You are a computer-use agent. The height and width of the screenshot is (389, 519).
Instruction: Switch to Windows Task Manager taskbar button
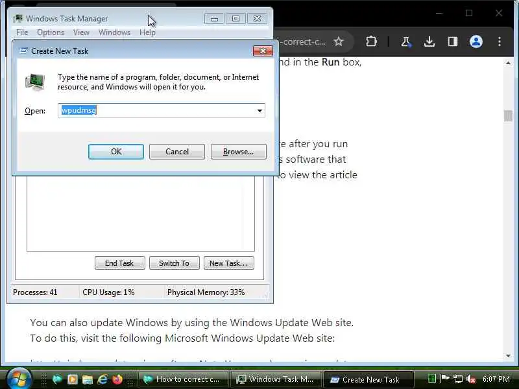coord(275,379)
